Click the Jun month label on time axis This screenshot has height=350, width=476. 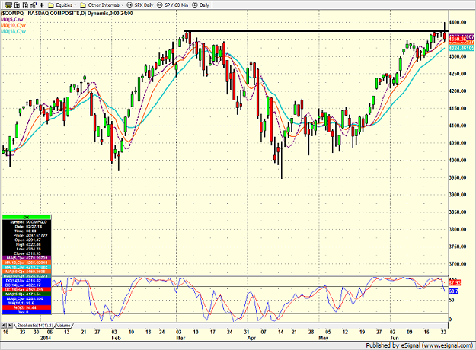point(395,338)
